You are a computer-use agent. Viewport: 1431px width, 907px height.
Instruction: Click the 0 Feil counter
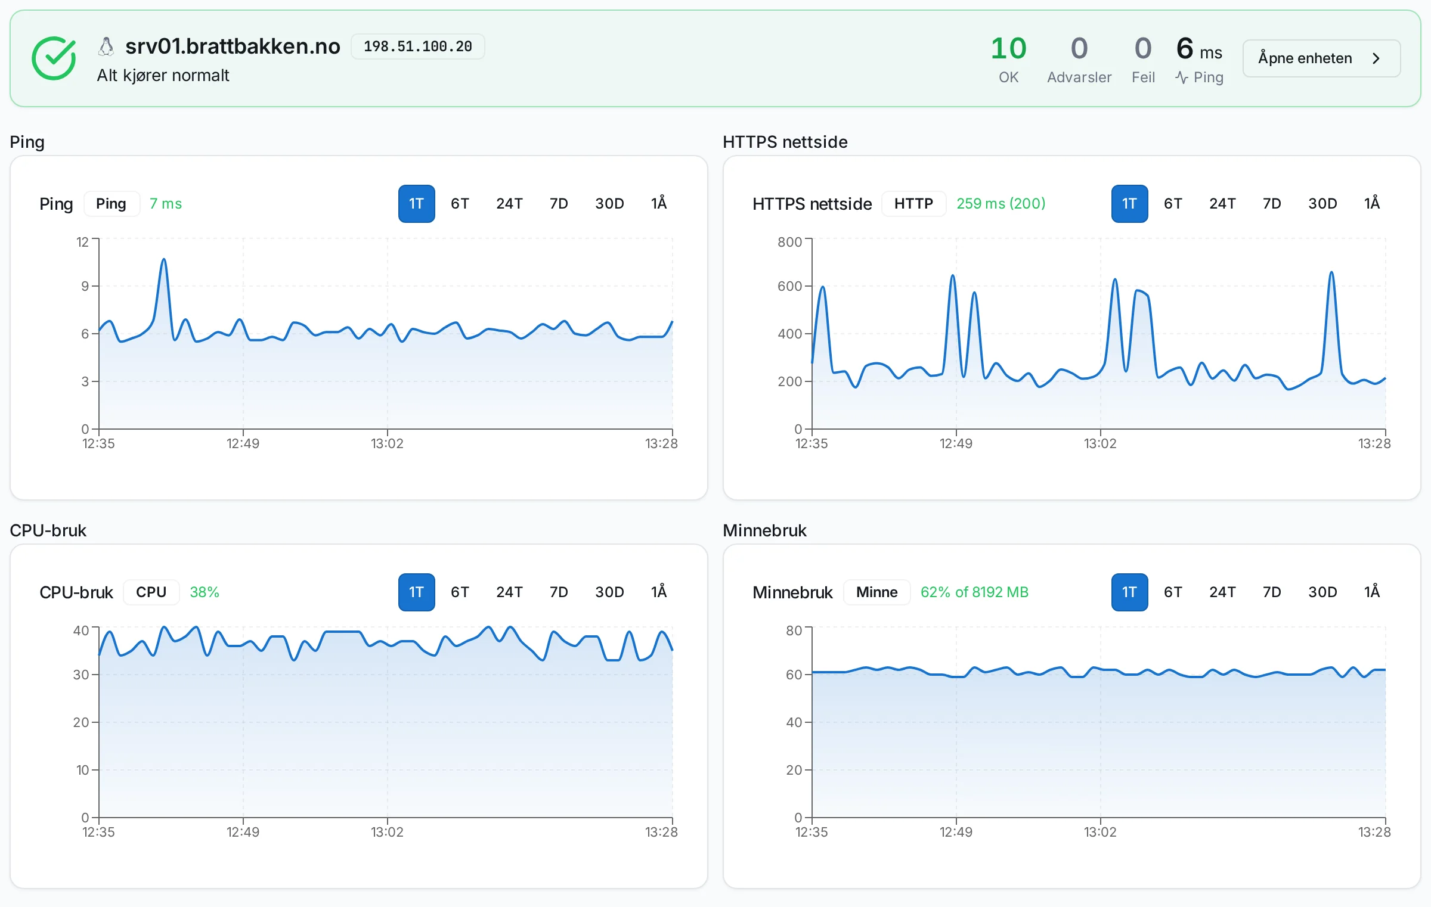(1143, 60)
